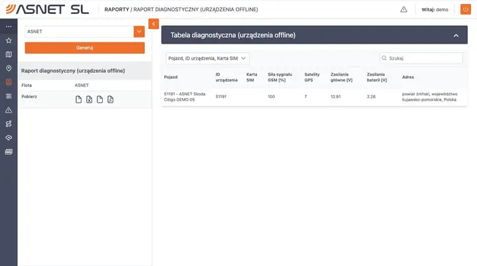
Task: Open the routes sidebar icon
Action: click(x=9, y=124)
